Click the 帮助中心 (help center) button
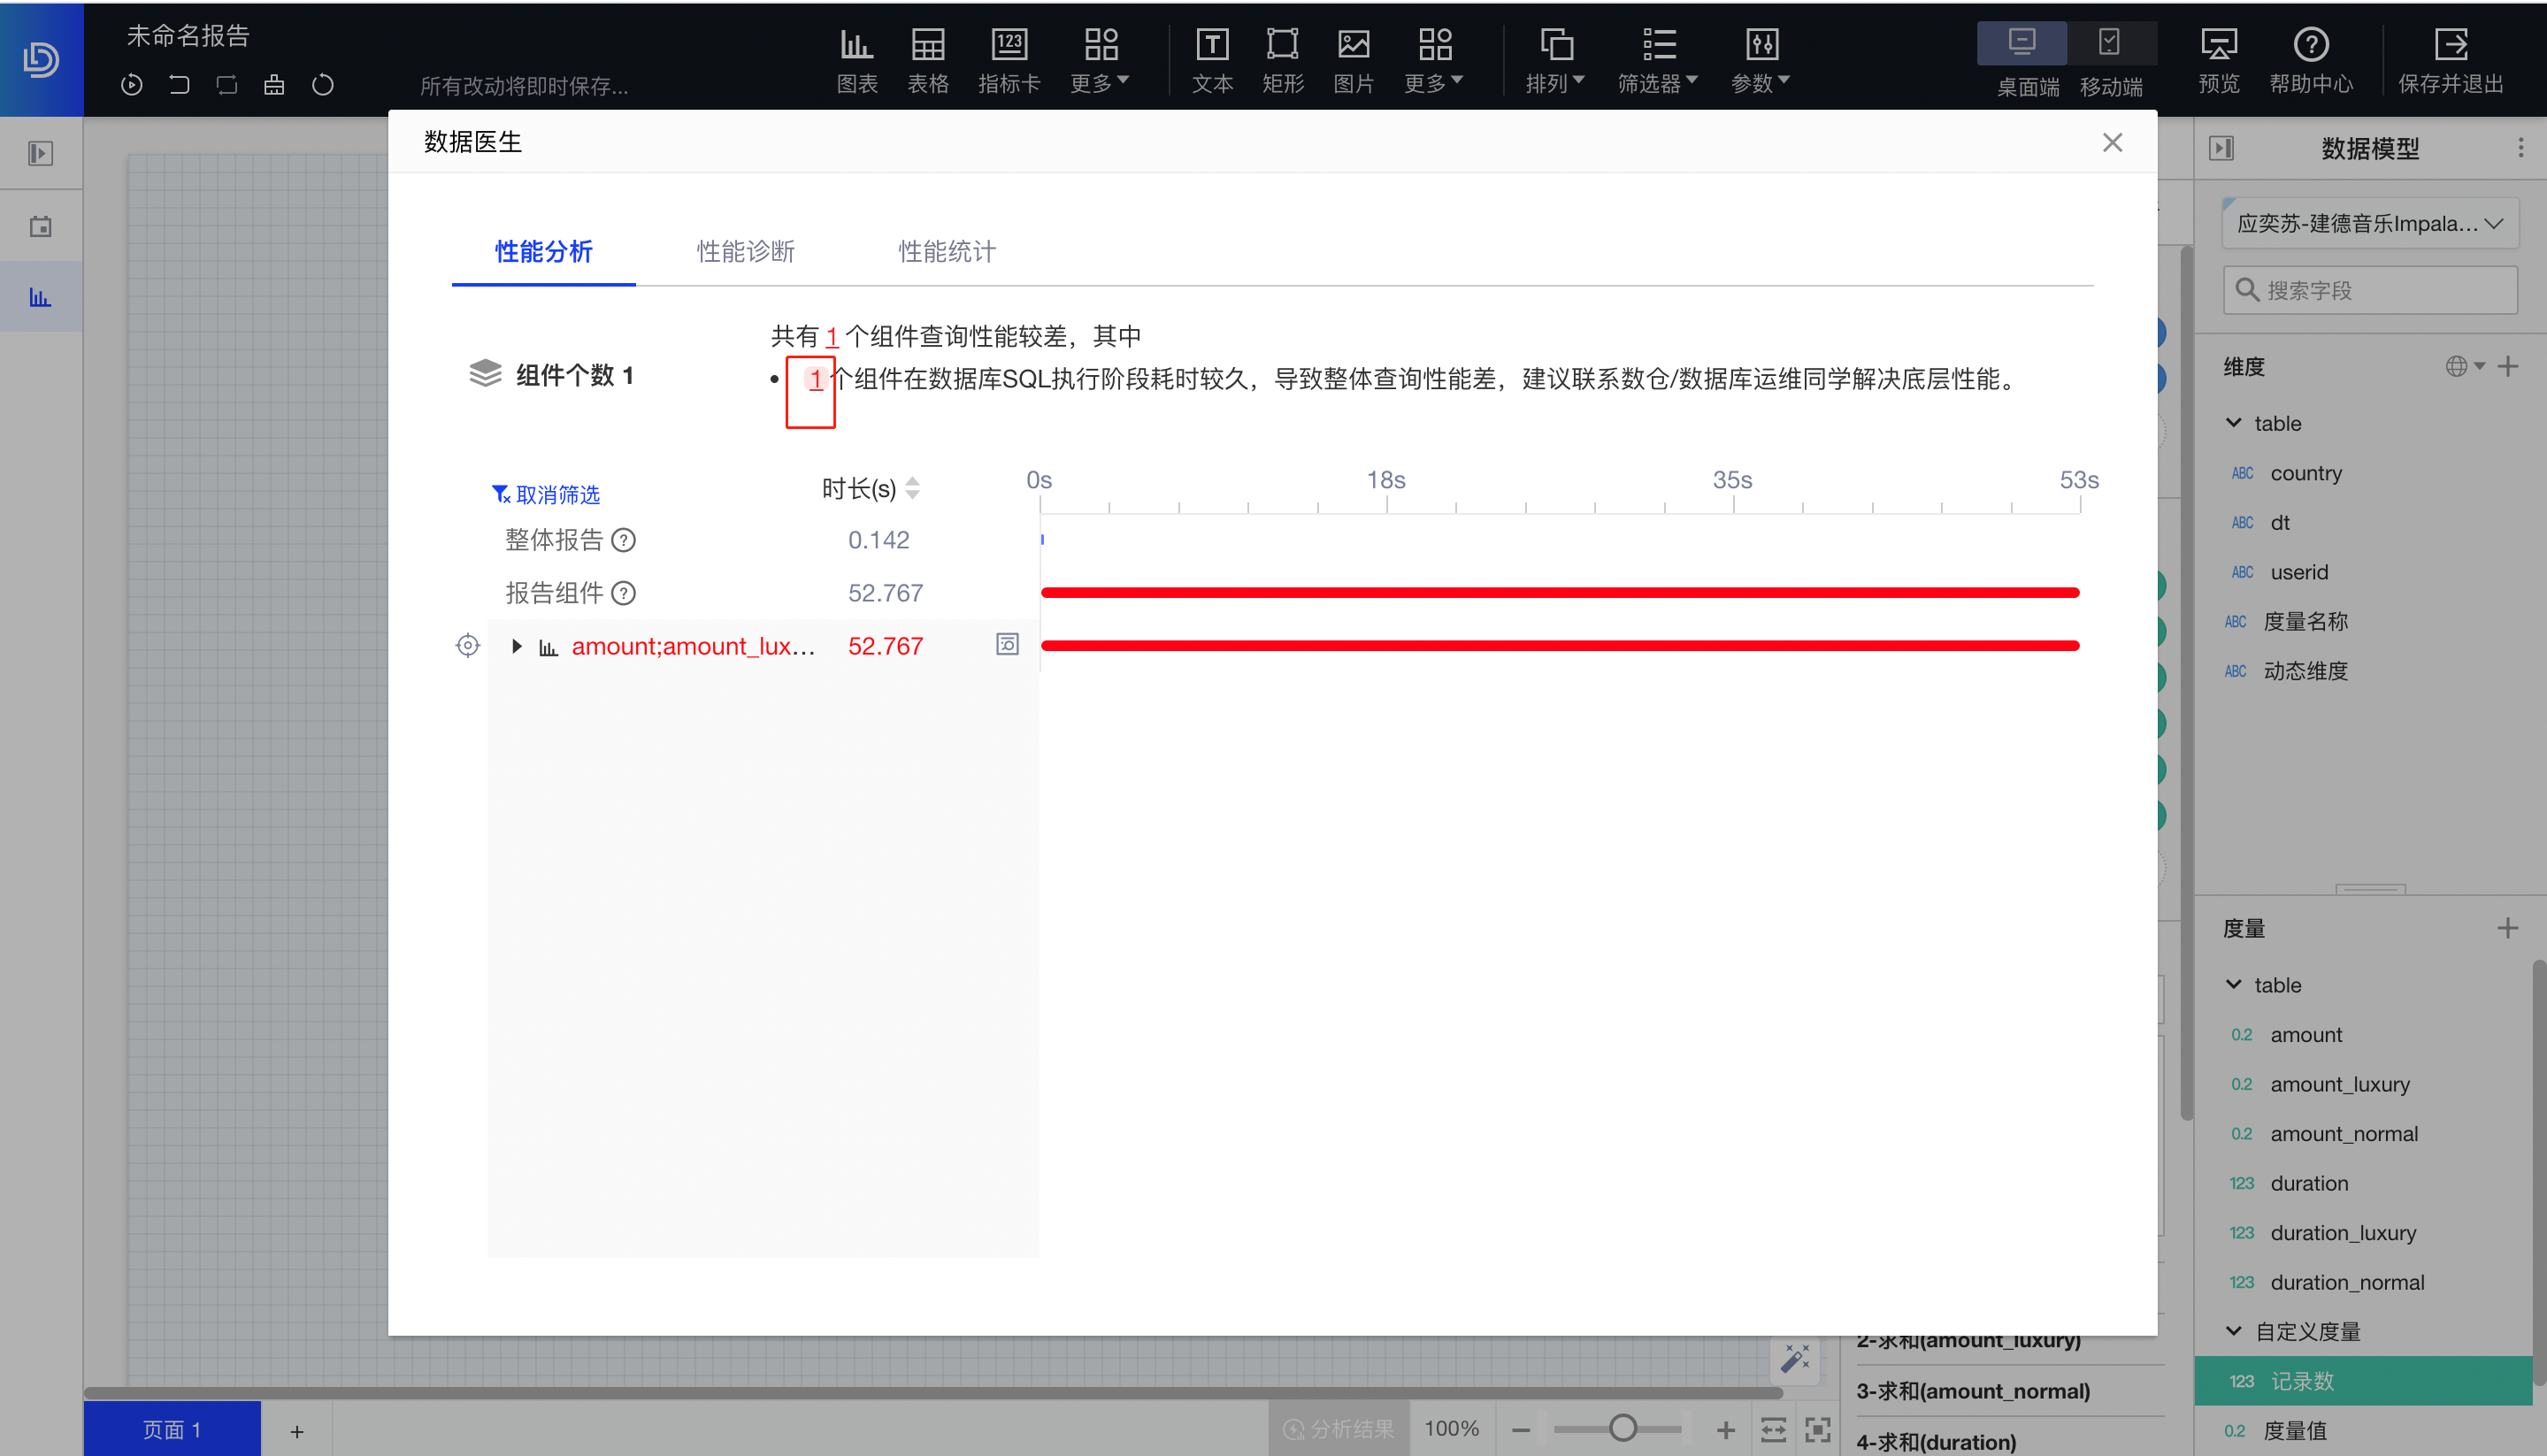The width and height of the screenshot is (2547, 1456). (x=2314, y=59)
